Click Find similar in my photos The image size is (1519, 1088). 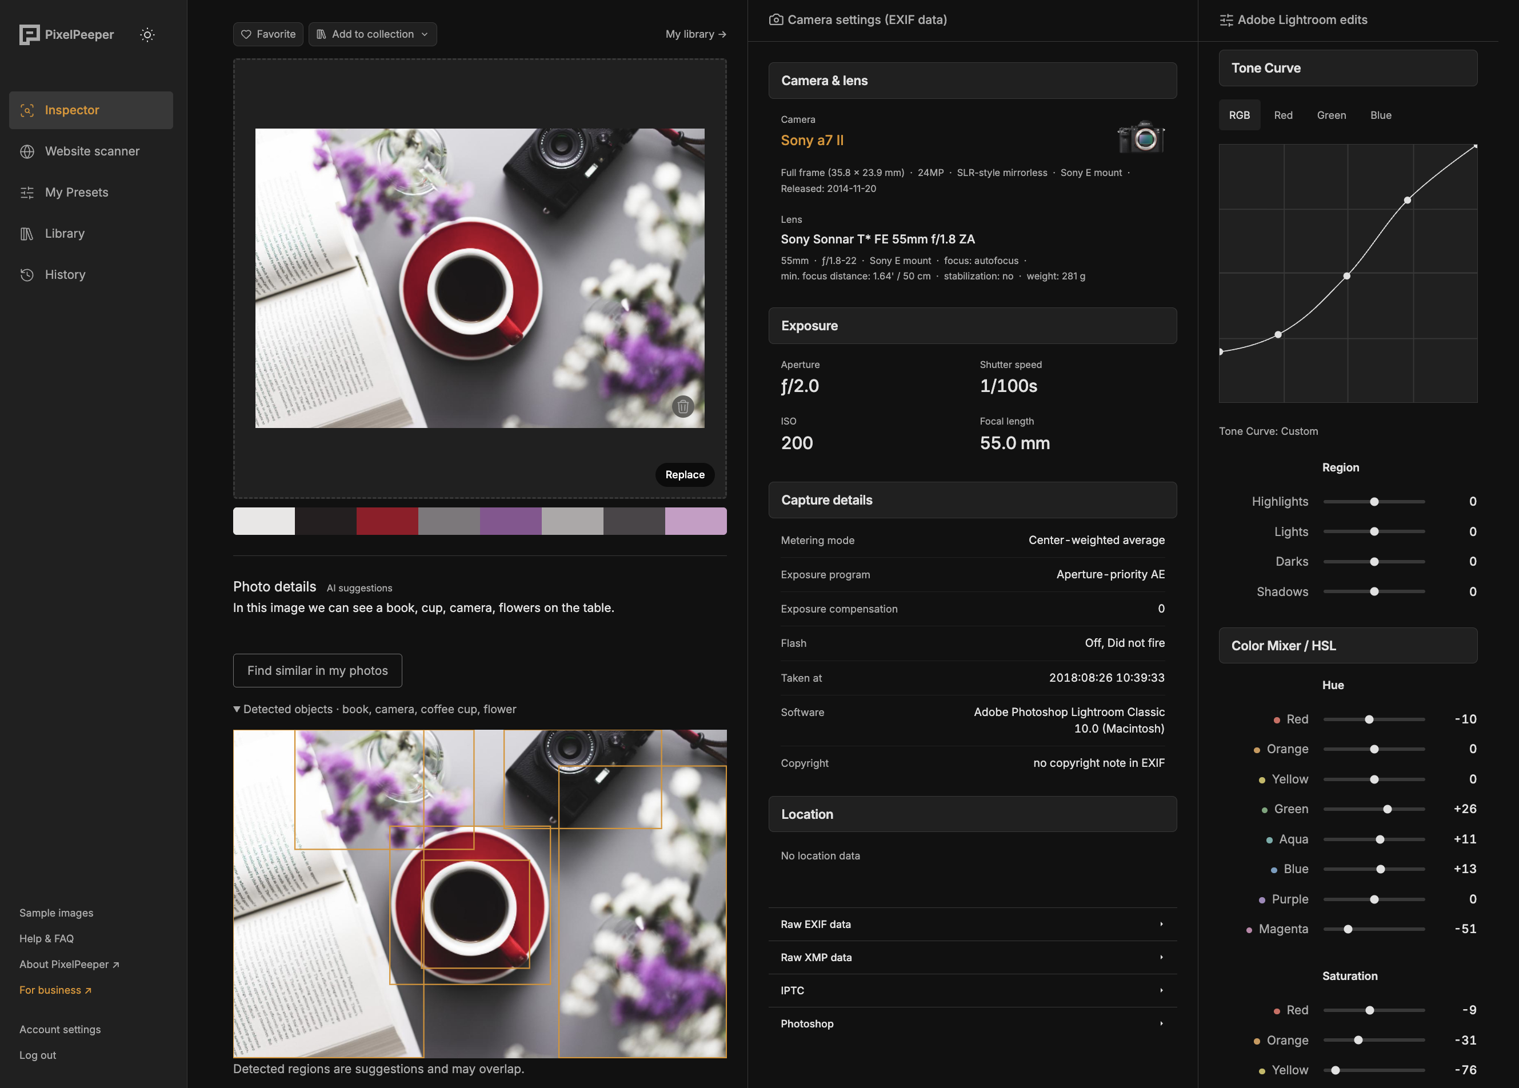pyautogui.click(x=318, y=670)
